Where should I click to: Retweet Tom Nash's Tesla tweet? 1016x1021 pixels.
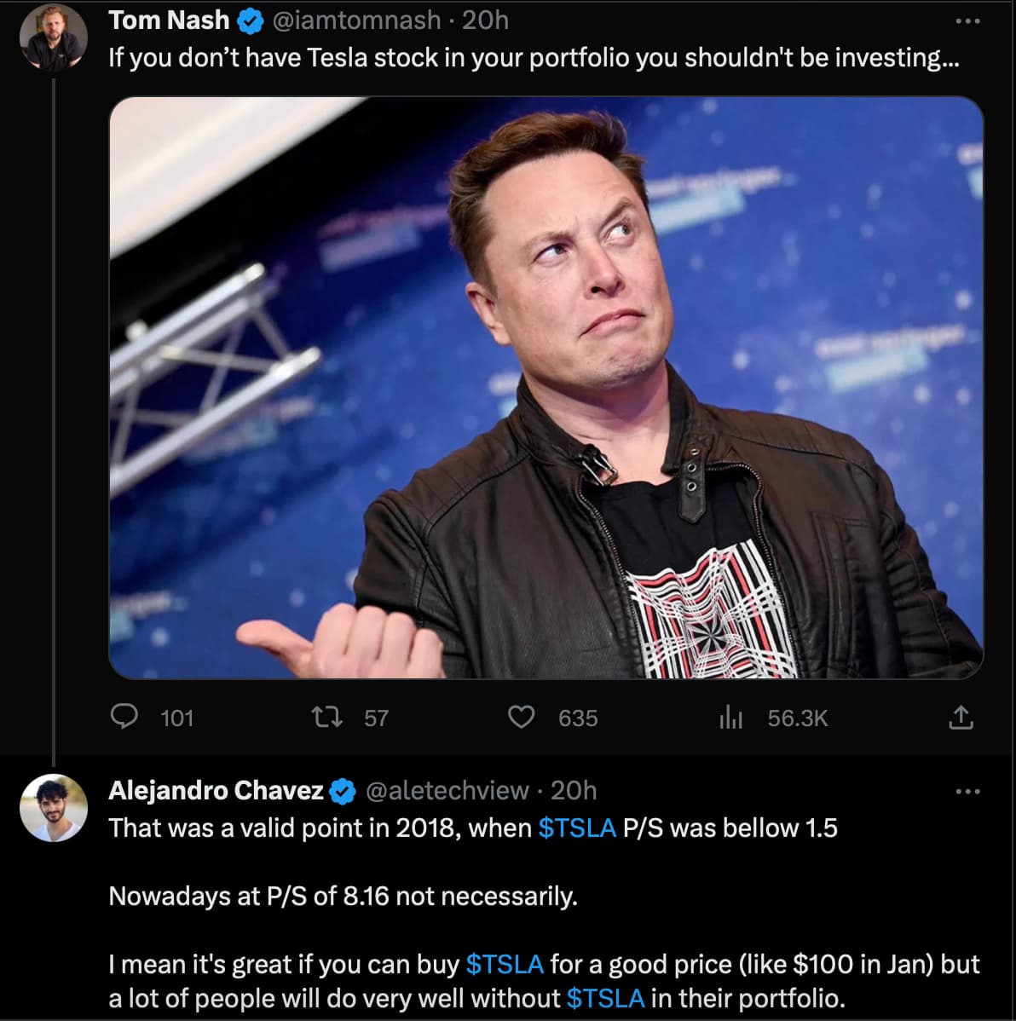[327, 718]
